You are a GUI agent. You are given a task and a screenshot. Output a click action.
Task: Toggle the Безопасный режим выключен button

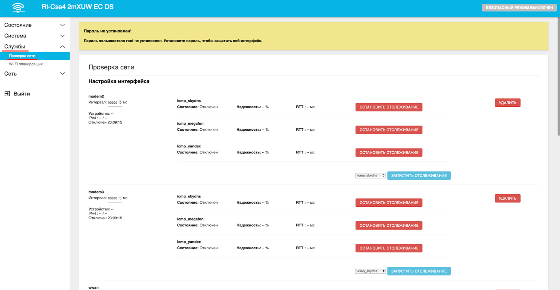pos(519,8)
